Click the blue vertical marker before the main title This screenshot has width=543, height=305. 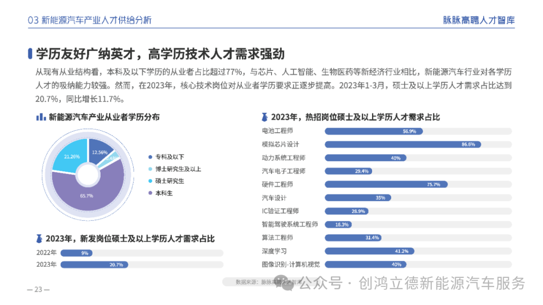pos(31,54)
